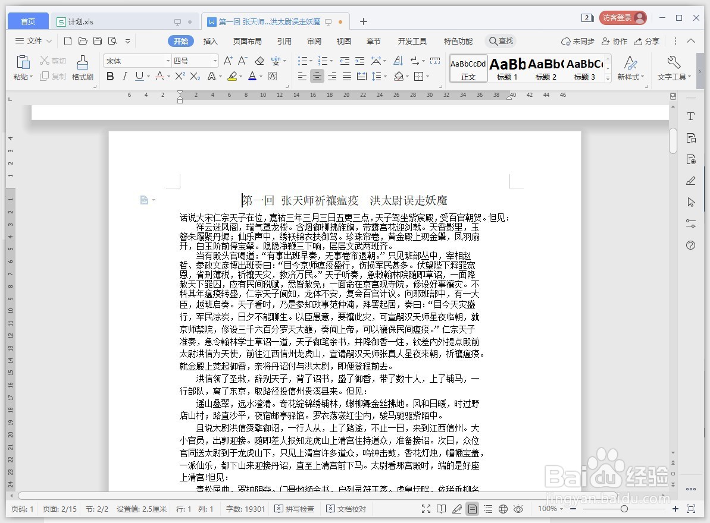Expand the 文件 menu arrow
The width and height of the screenshot is (710, 523).
tap(49, 41)
